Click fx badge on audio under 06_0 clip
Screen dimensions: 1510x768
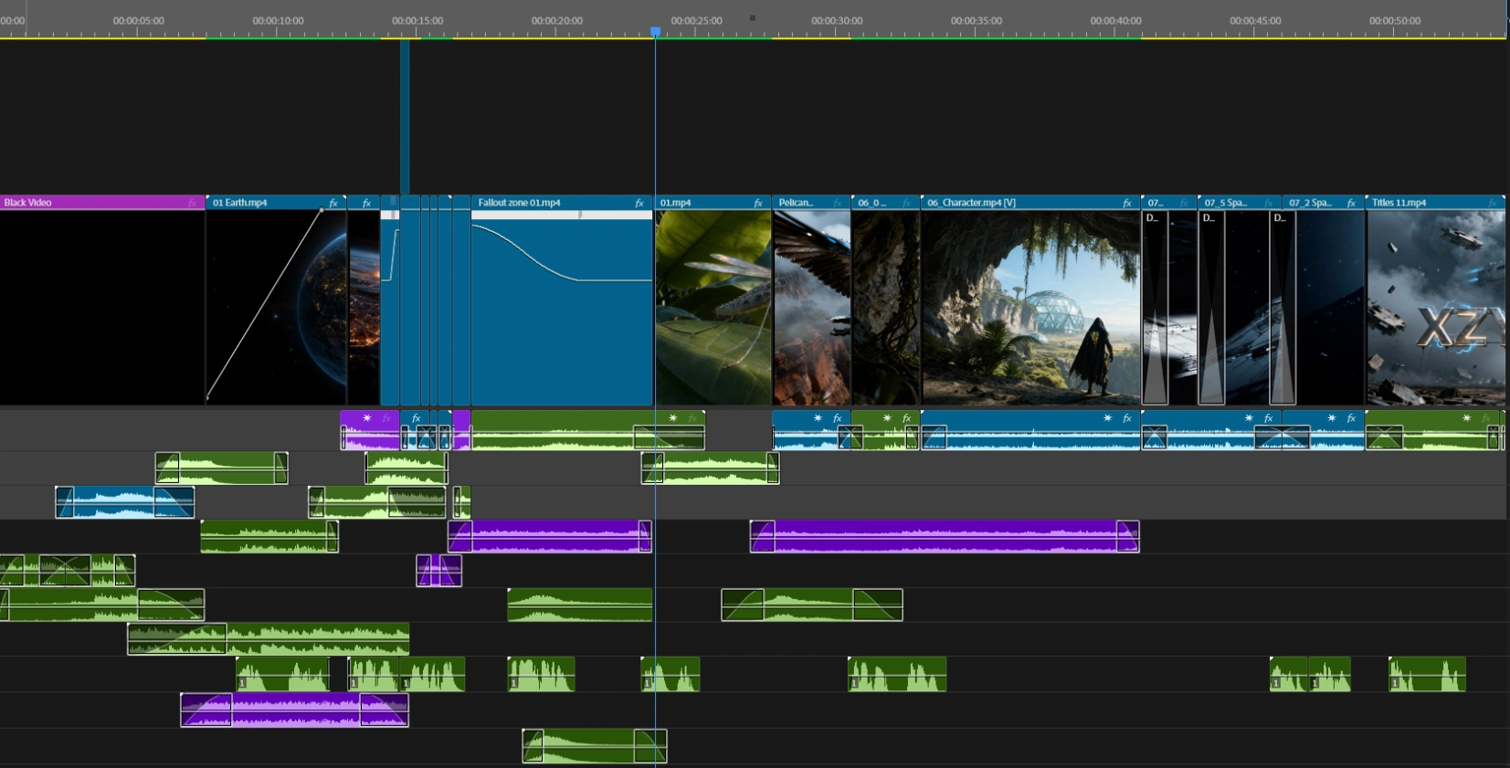[x=907, y=418]
